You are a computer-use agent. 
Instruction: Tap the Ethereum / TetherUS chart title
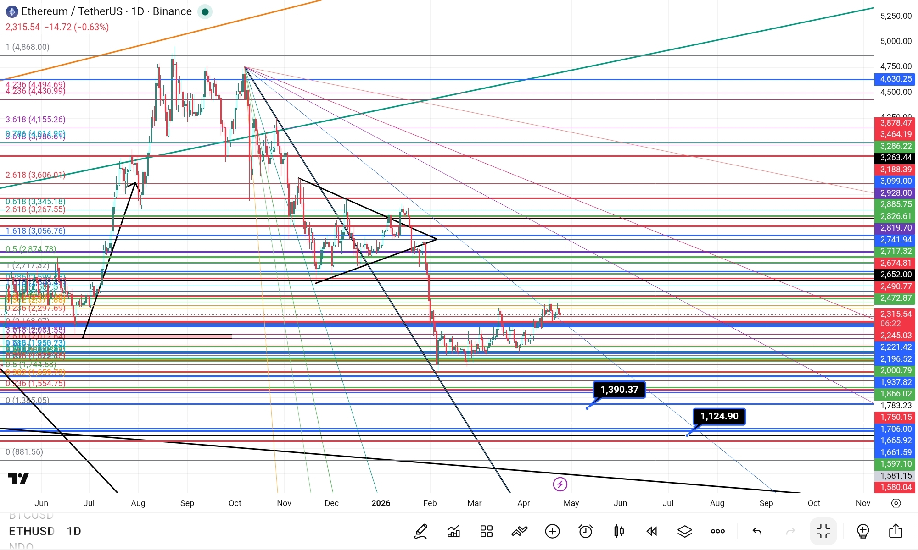[106, 11]
